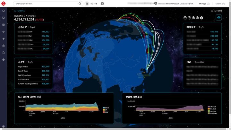Click the home icon in the left sidebar

tap(4, 11)
